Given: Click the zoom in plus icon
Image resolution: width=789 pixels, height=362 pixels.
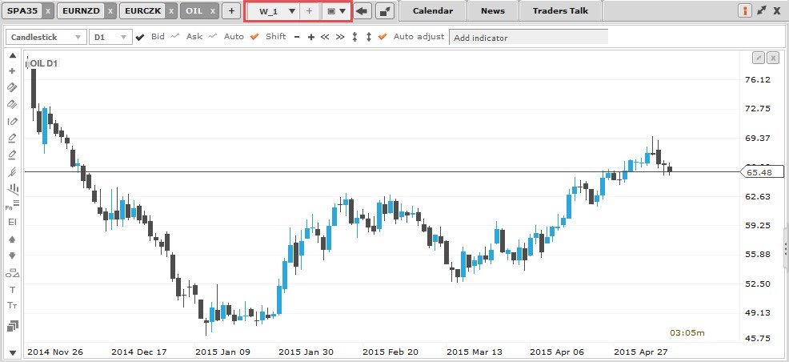Looking at the screenshot, I should click(x=311, y=37).
